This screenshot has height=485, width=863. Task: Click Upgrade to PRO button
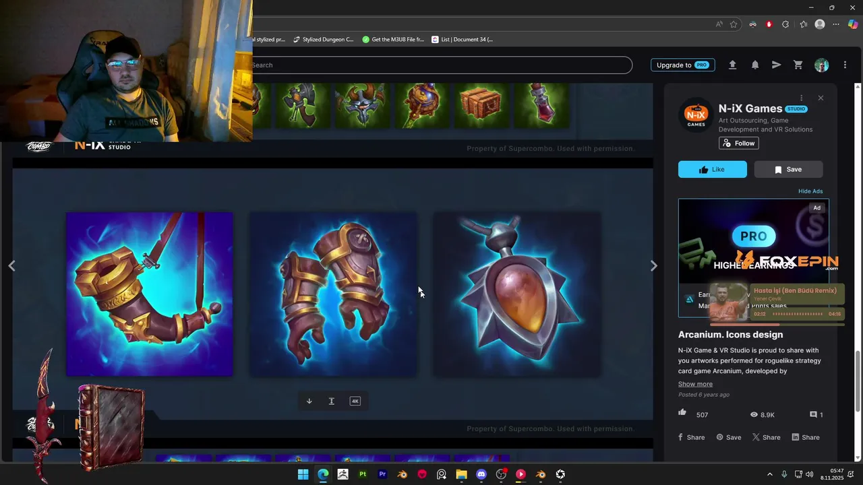[682, 65]
